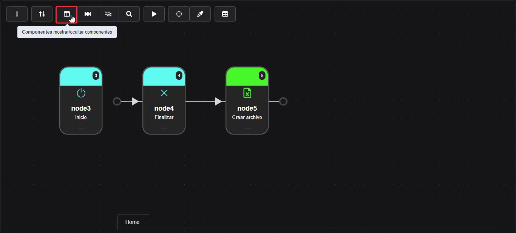Viewport: 516px width, 233px height.
Task: Click the green header of node5
Action: click(x=247, y=77)
